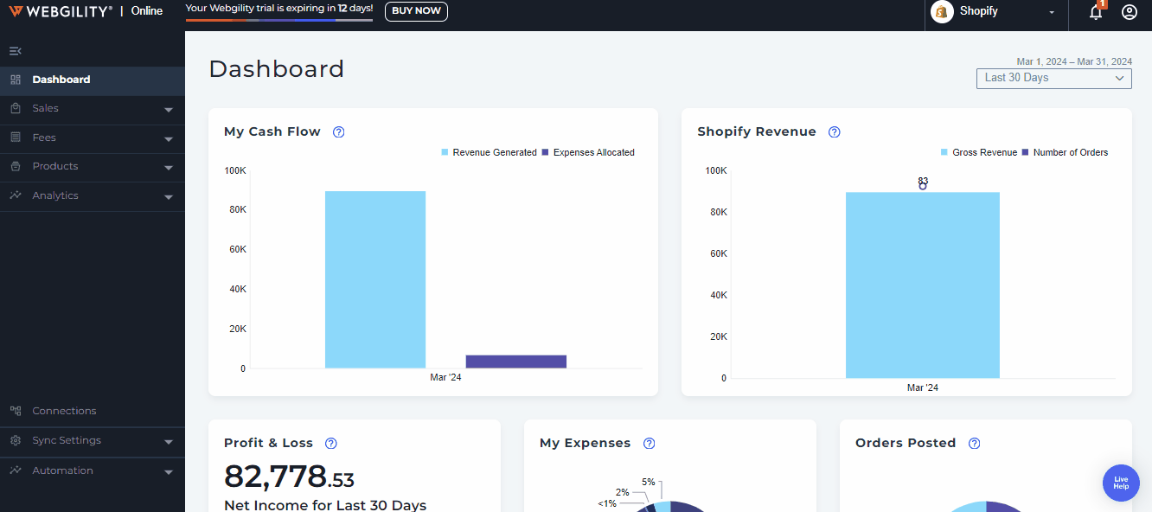Open the Live Help chat button
Screen dimensions: 1152x512
[x=1120, y=483]
